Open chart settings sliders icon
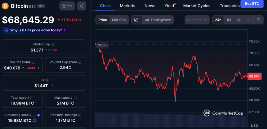The width and height of the screenshot is (267, 129). [258, 20]
